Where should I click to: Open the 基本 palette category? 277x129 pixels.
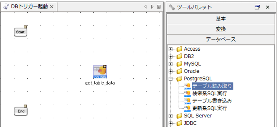(x=221, y=19)
